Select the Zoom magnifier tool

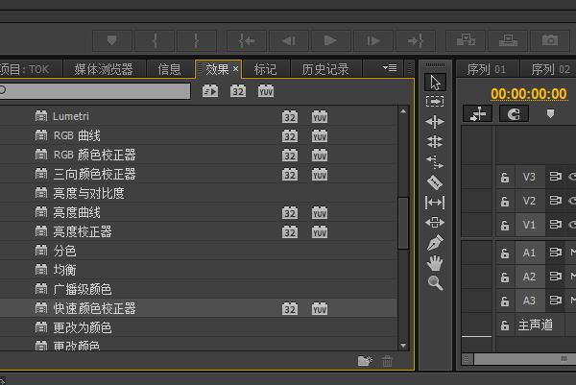[x=435, y=283]
